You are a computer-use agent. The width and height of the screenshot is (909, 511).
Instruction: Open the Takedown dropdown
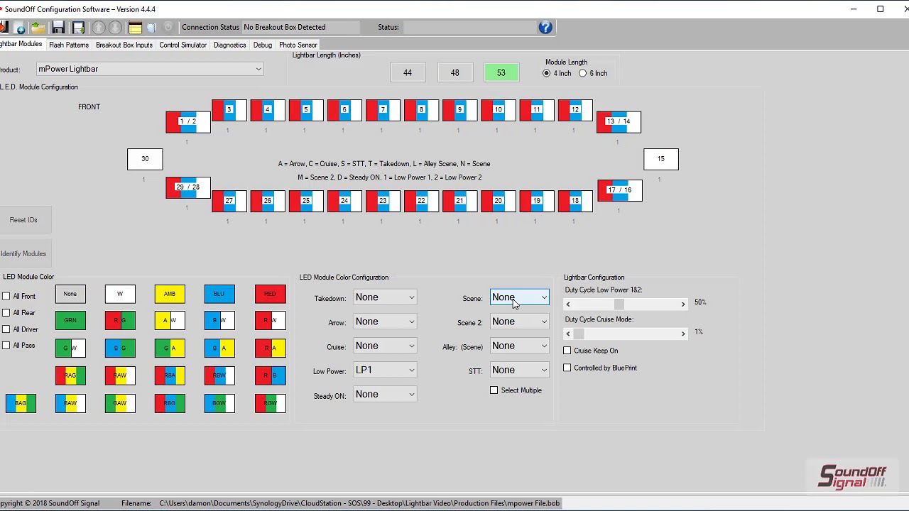pos(385,297)
